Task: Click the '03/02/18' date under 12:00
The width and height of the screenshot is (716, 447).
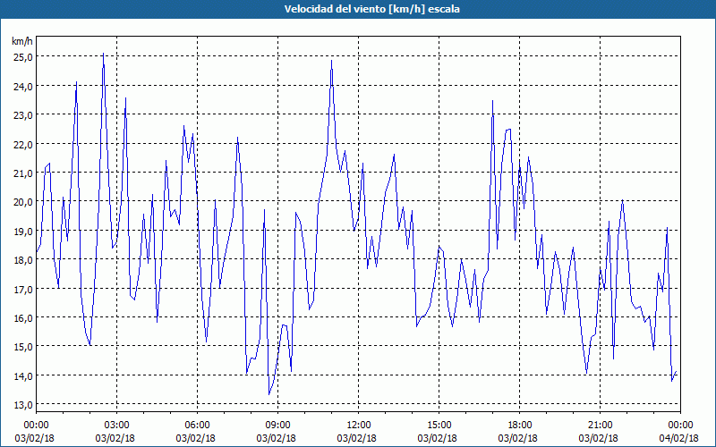Action: (x=356, y=438)
